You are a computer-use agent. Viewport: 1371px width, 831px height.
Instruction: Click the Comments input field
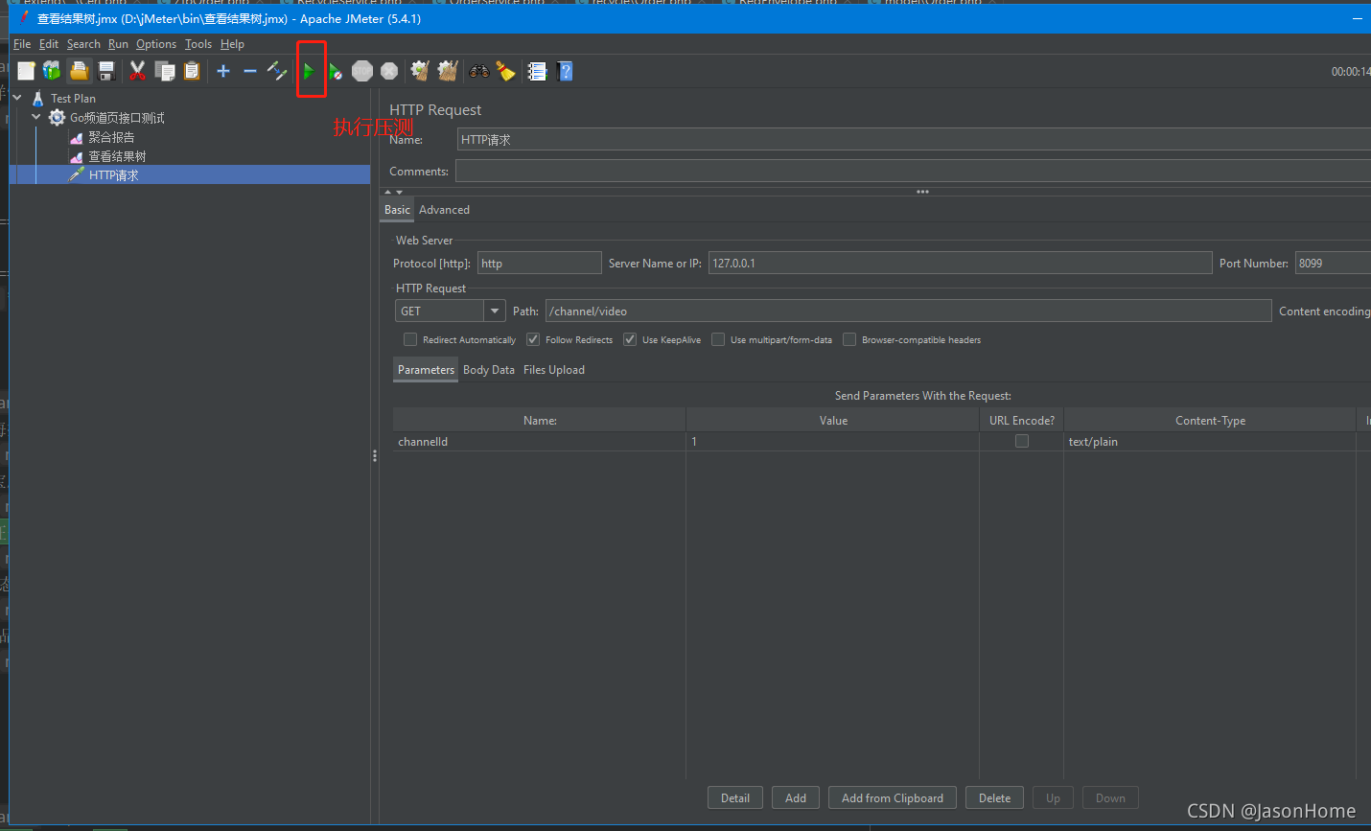(x=913, y=172)
